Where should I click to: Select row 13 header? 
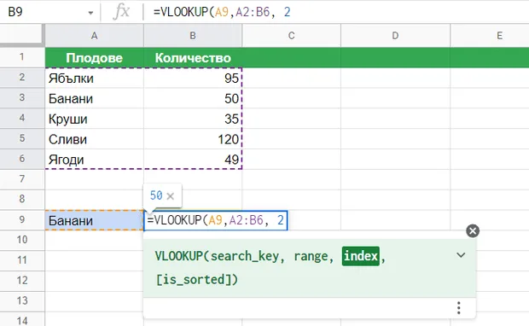[x=22, y=300]
